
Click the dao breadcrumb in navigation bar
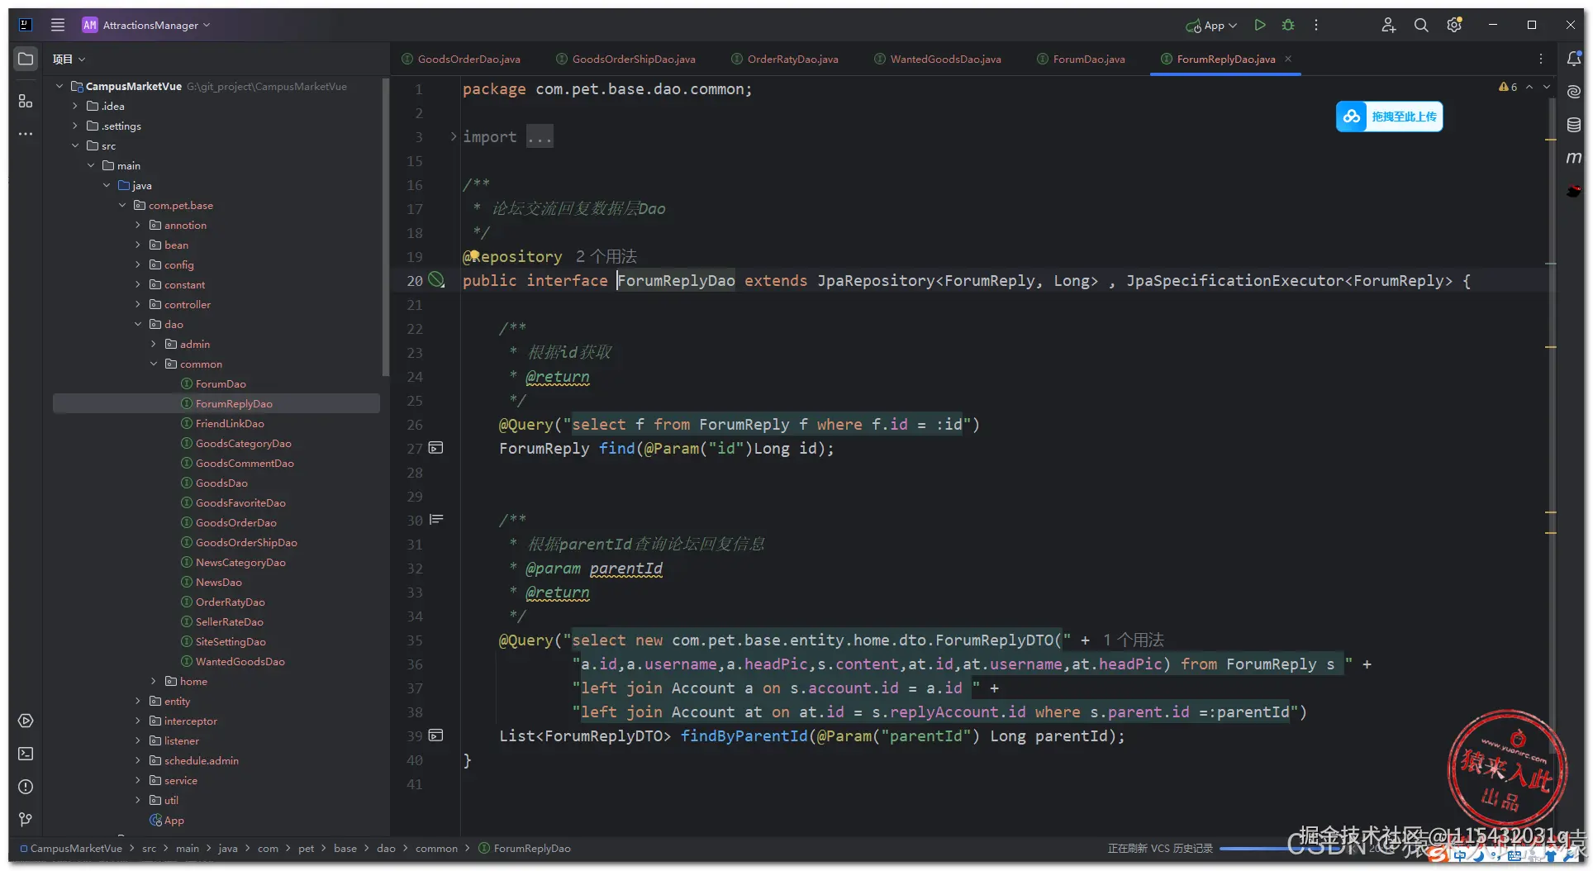(386, 848)
